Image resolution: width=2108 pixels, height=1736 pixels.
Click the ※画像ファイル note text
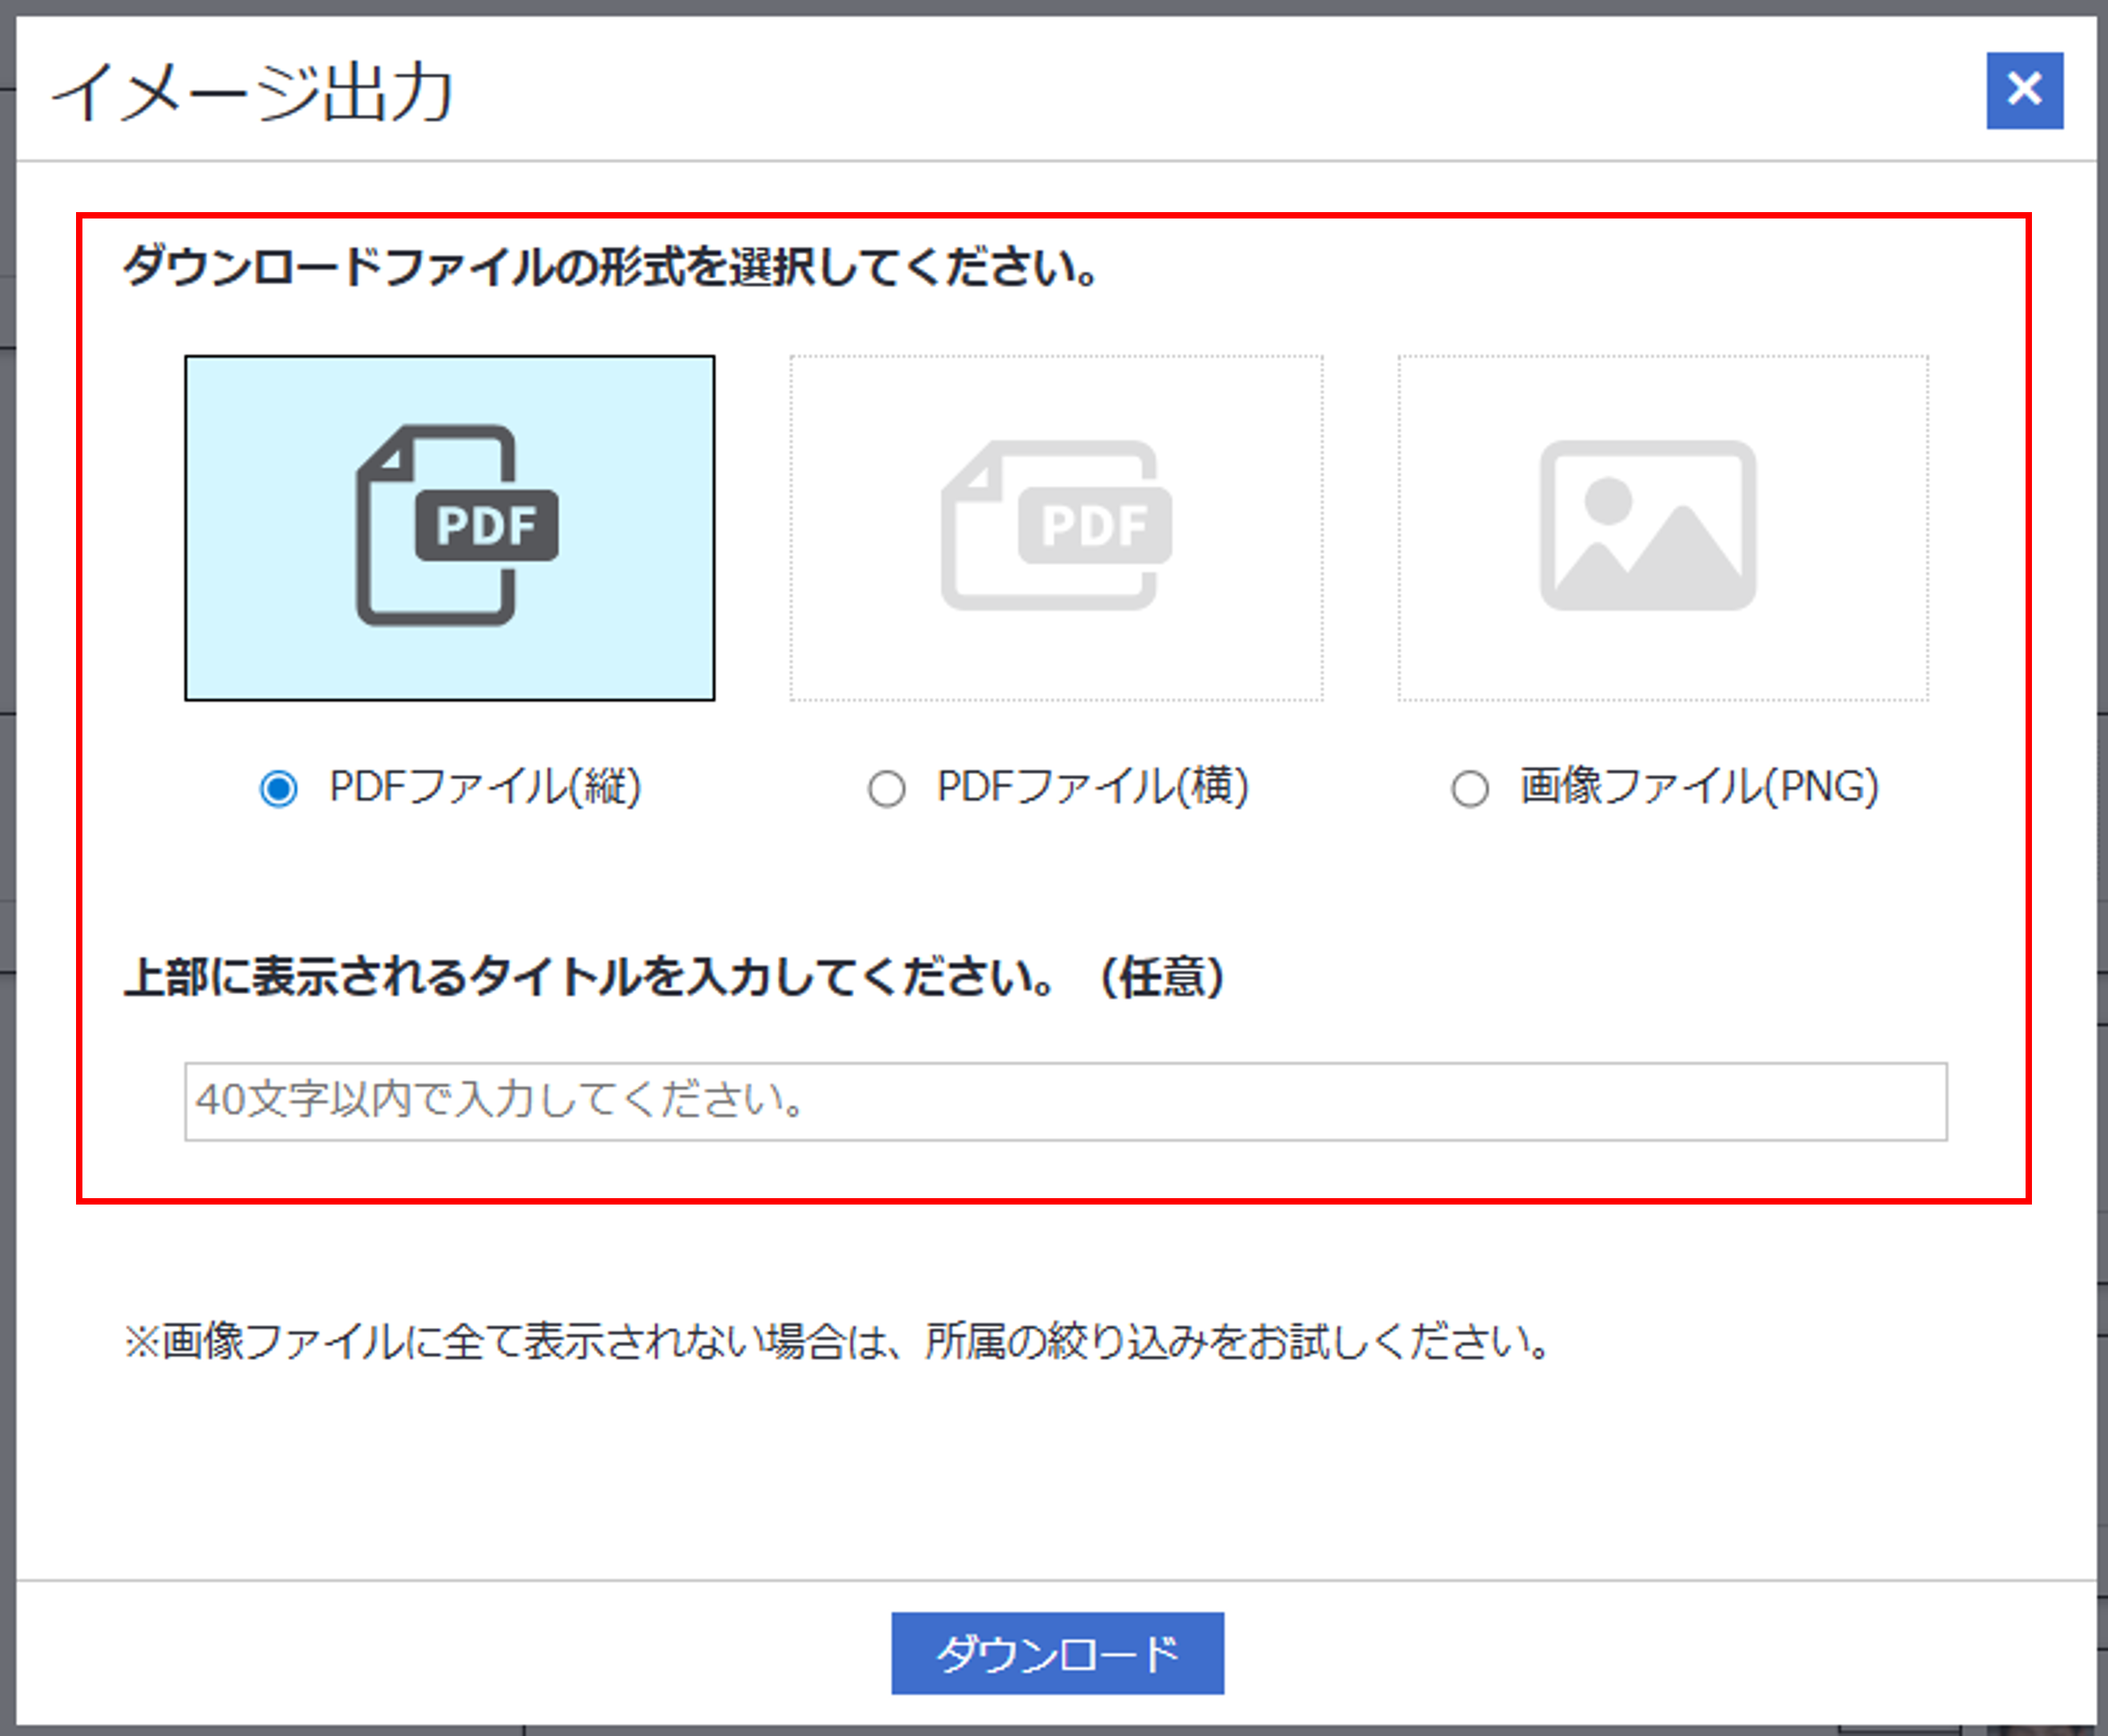coord(836,1341)
